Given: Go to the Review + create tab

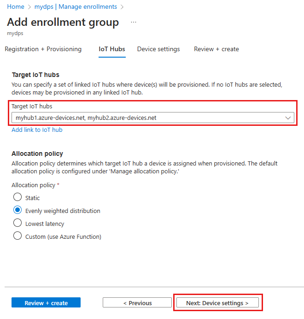Looking at the screenshot, I should pyautogui.click(x=216, y=49).
